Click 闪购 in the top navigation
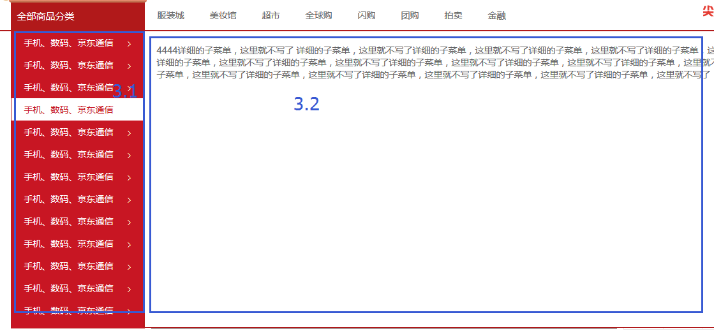 [x=366, y=15]
